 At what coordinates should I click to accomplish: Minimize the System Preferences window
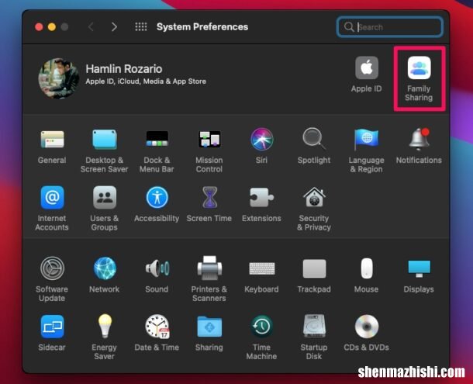[52, 27]
